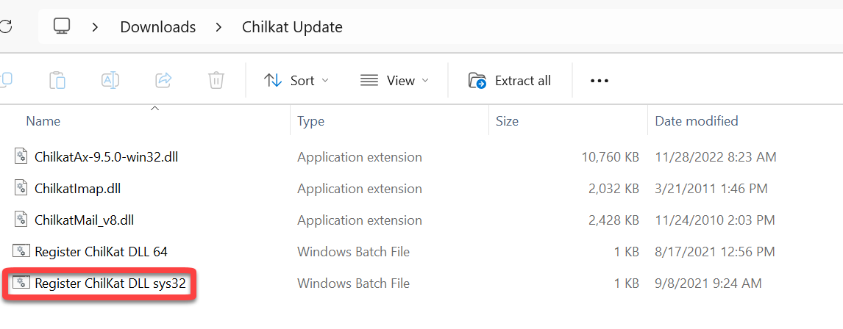
Task: Click the paste clipboard icon
Action: [57, 80]
